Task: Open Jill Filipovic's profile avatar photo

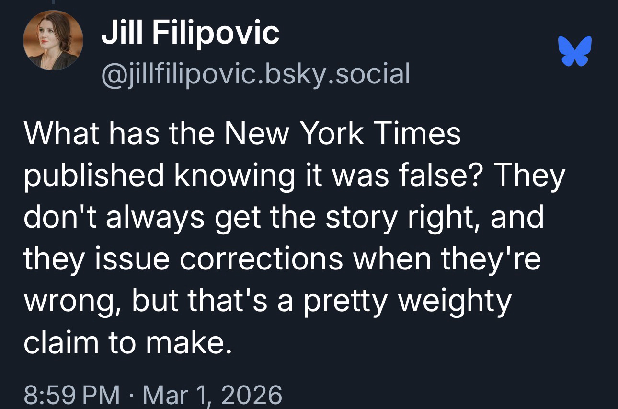Action: [x=53, y=41]
